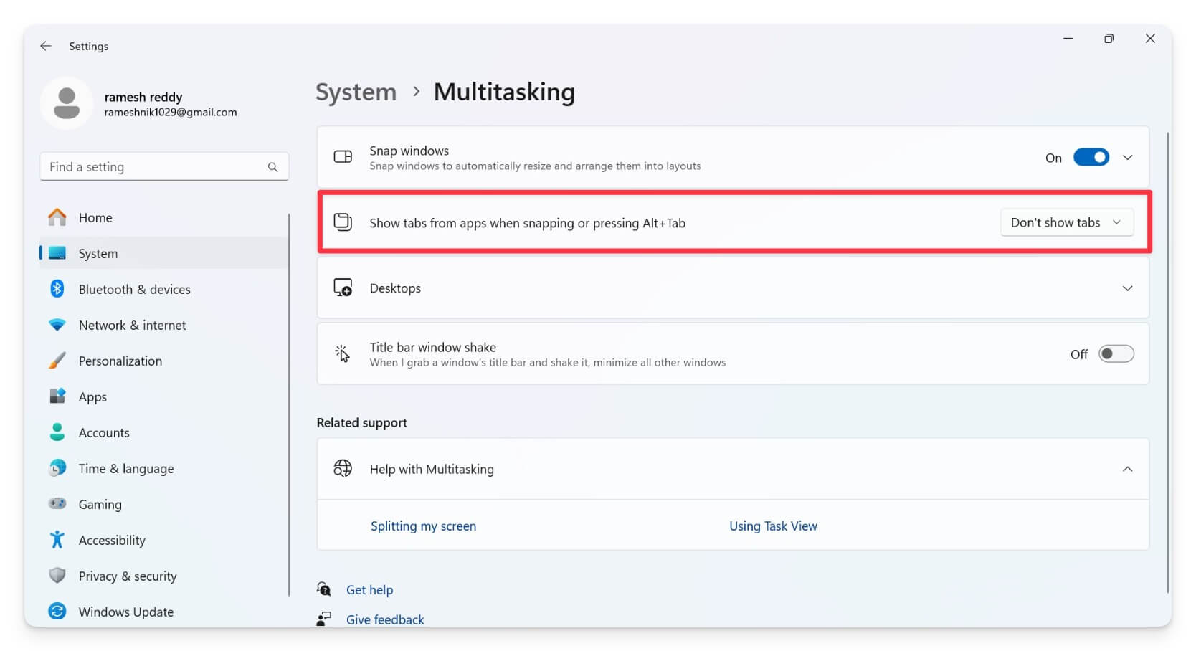Click the Find a setting search box
Viewport: 1196px width, 651px height.
pyautogui.click(x=164, y=166)
